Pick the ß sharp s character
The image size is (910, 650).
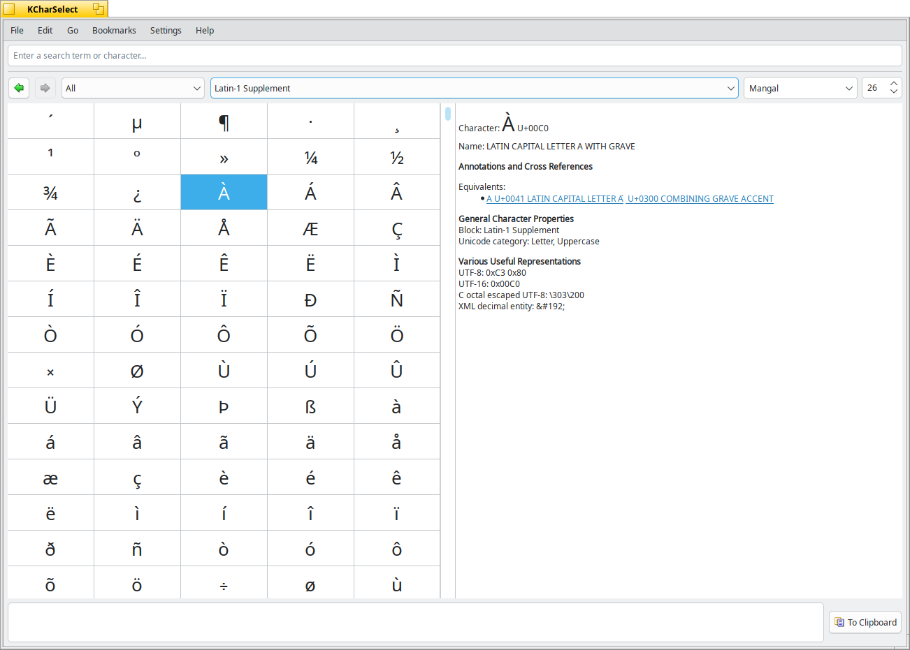coord(310,406)
